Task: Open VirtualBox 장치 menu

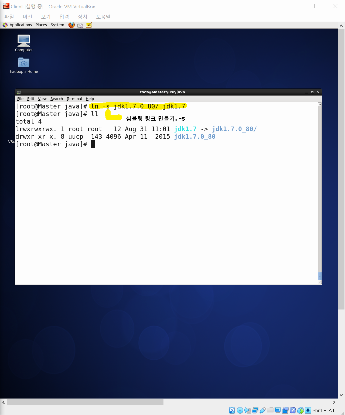Action: [x=83, y=17]
